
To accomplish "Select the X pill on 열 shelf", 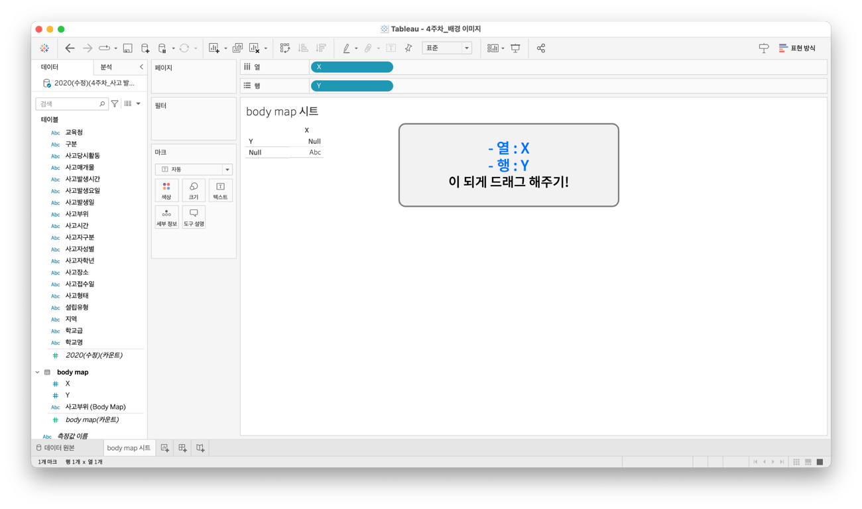I will [x=351, y=67].
